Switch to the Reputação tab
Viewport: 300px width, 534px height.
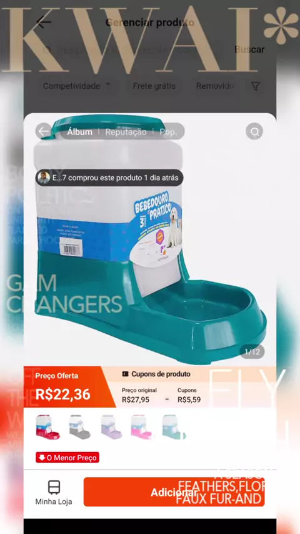click(126, 132)
